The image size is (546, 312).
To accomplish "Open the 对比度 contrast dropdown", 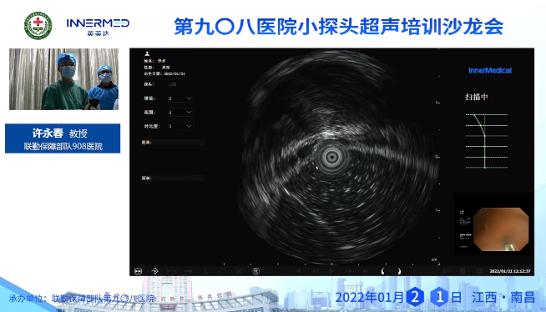I will point(179,126).
